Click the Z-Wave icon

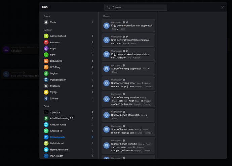pos(46,98)
